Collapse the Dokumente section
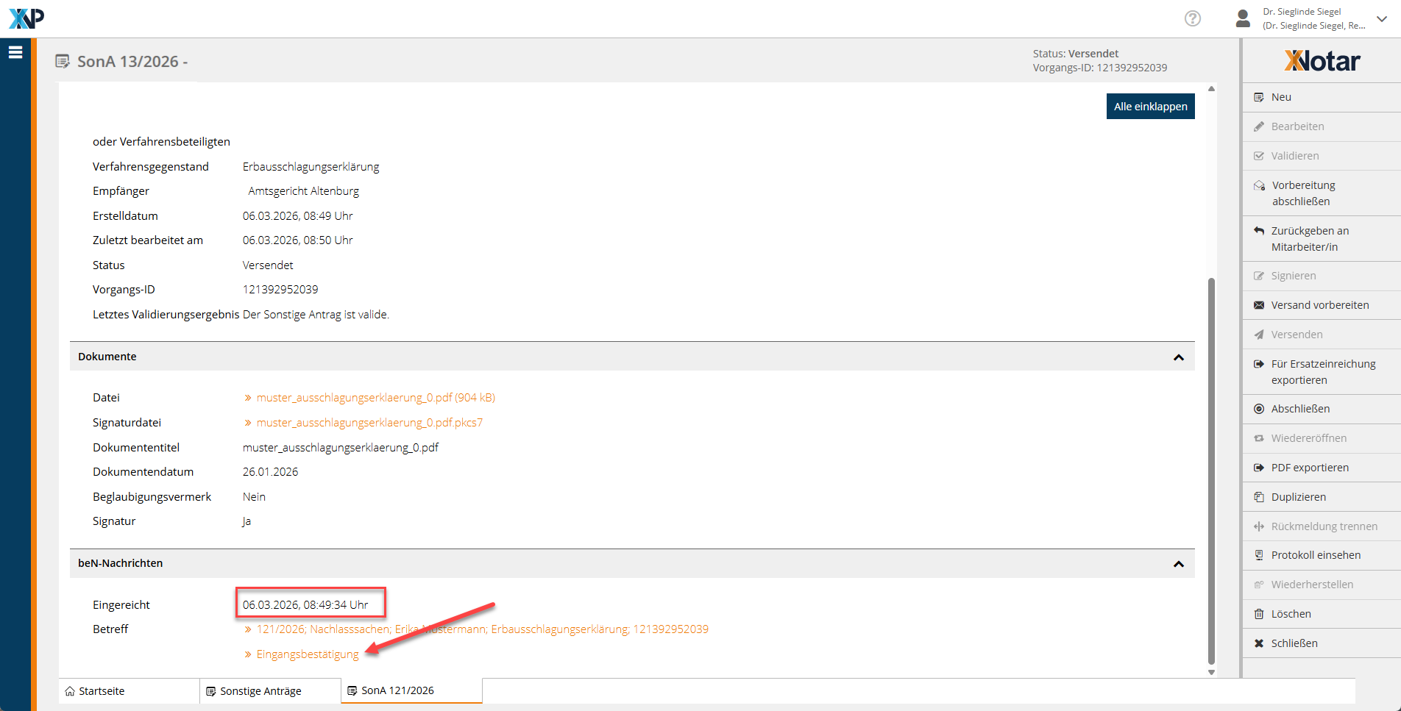The width and height of the screenshot is (1401, 711). [1178, 357]
